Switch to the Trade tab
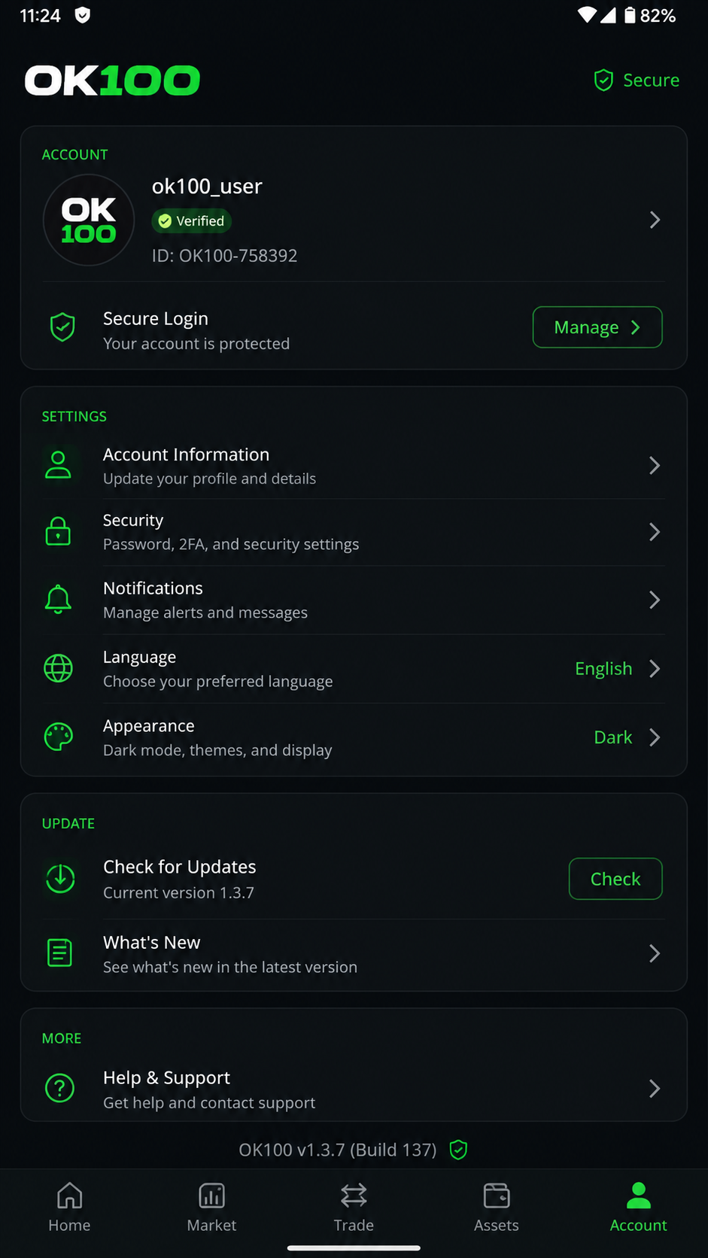The height and width of the screenshot is (1258, 708). coord(354,1207)
